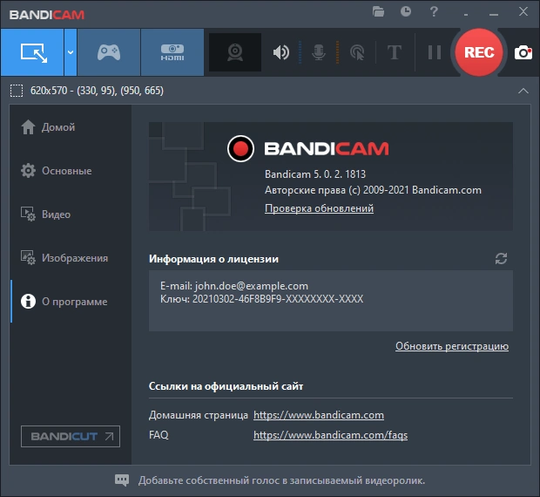Click the pause recording button
Viewport: 540px width, 497px height.
(x=435, y=52)
